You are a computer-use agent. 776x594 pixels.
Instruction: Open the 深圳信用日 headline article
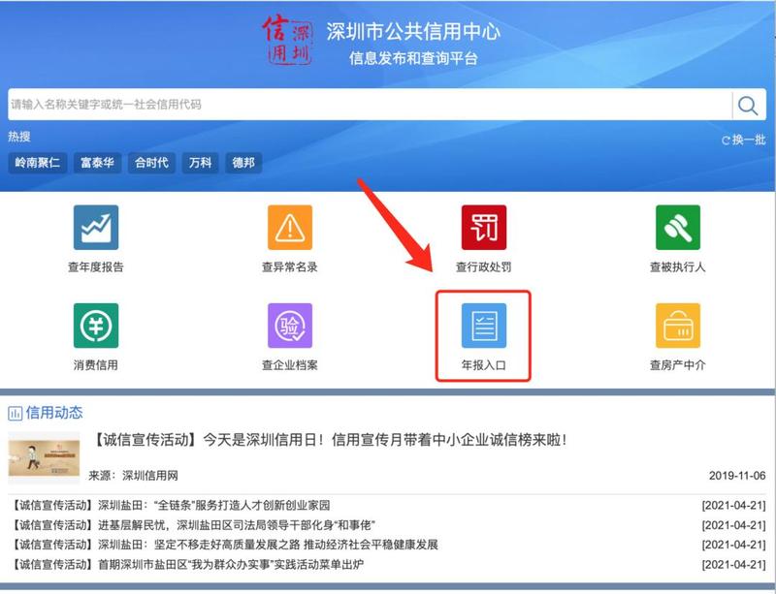point(330,440)
